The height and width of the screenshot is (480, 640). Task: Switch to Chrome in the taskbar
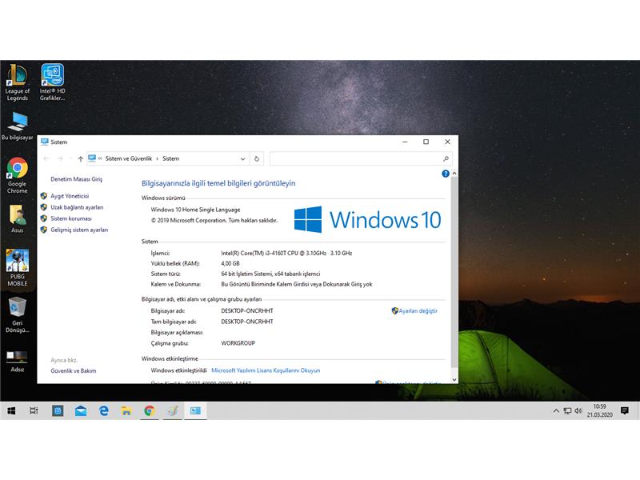[150, 410]
